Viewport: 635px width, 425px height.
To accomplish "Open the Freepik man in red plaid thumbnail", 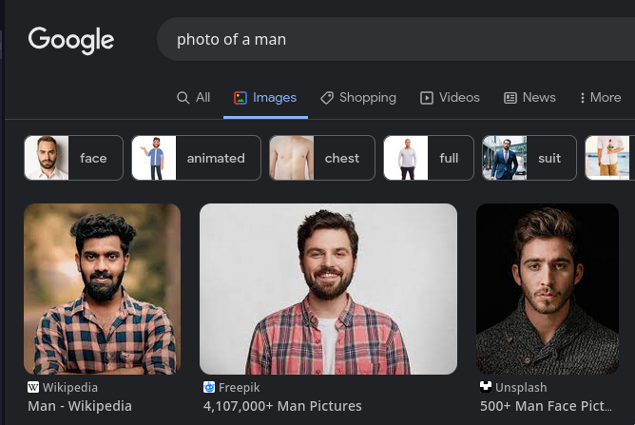I will [x=328, y=289].
